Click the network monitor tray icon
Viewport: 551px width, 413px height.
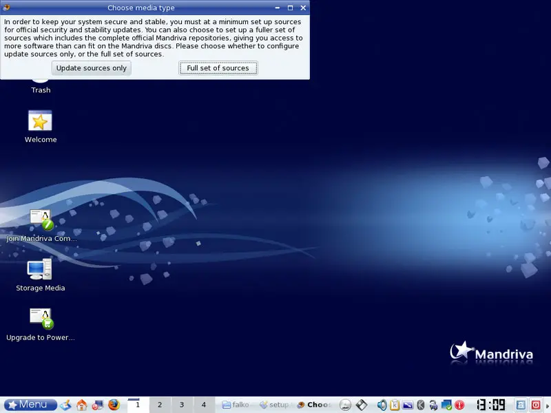pos(446,405)
